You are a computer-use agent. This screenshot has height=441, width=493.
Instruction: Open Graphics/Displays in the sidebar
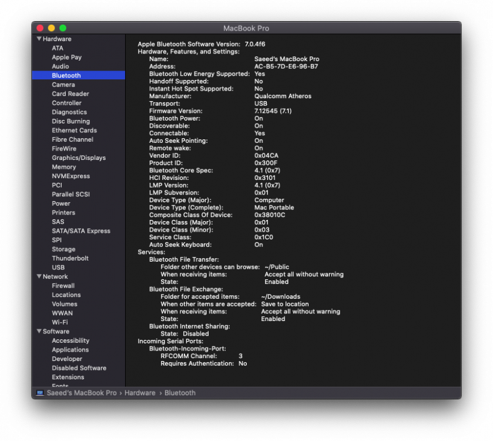click(79, 158)
